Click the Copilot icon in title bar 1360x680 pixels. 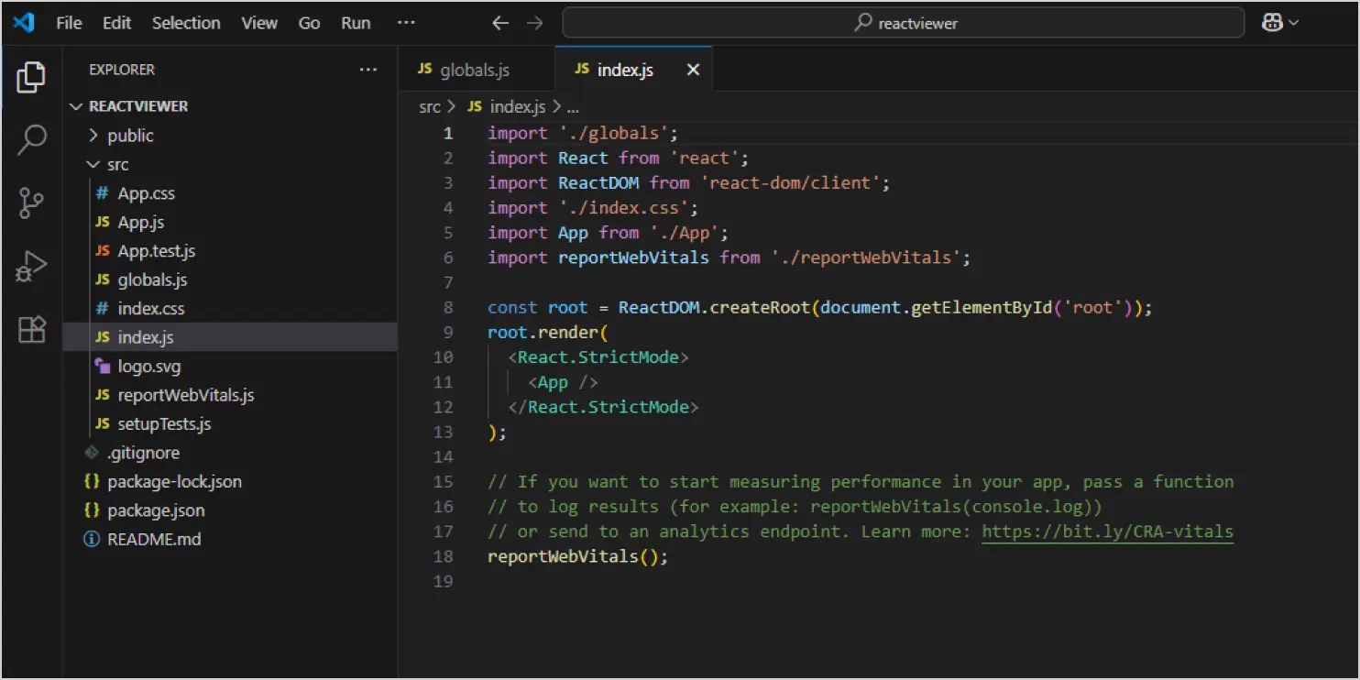click(x=1272, y=23)
